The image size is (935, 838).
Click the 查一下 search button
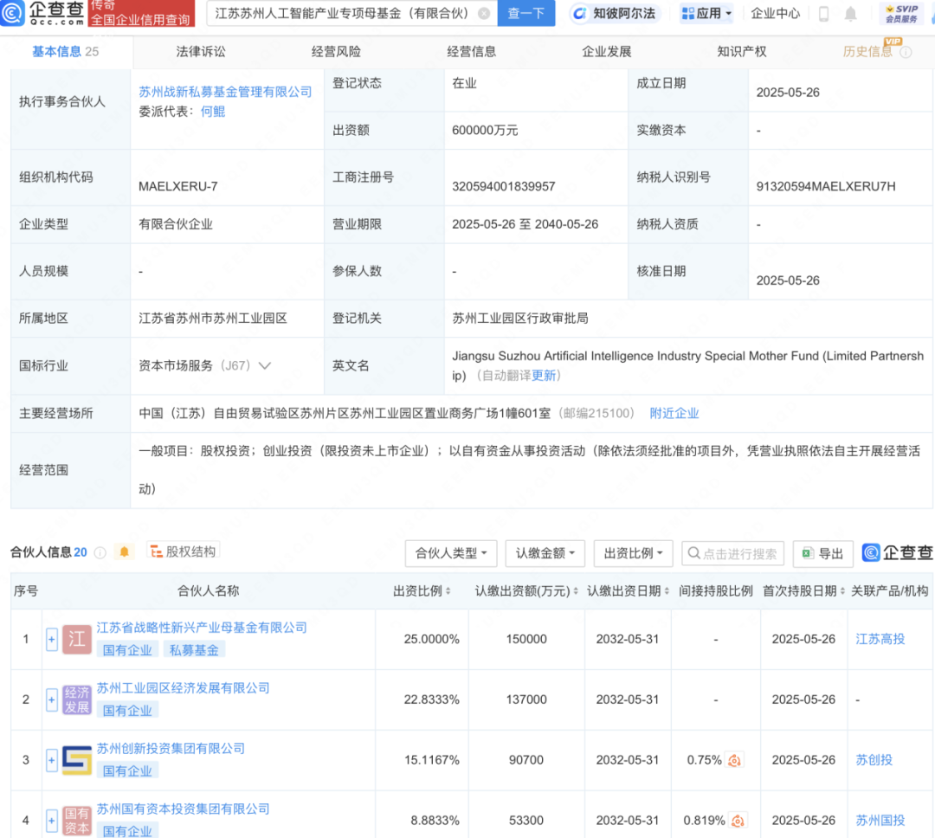coord(526,14)
